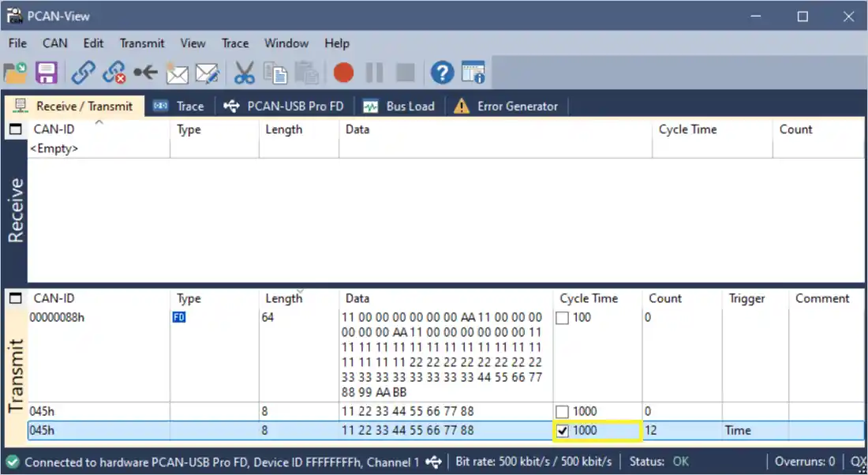Click Receive Data column header
This screenshot has height=475, width=868.
click(x=496, y=129)
